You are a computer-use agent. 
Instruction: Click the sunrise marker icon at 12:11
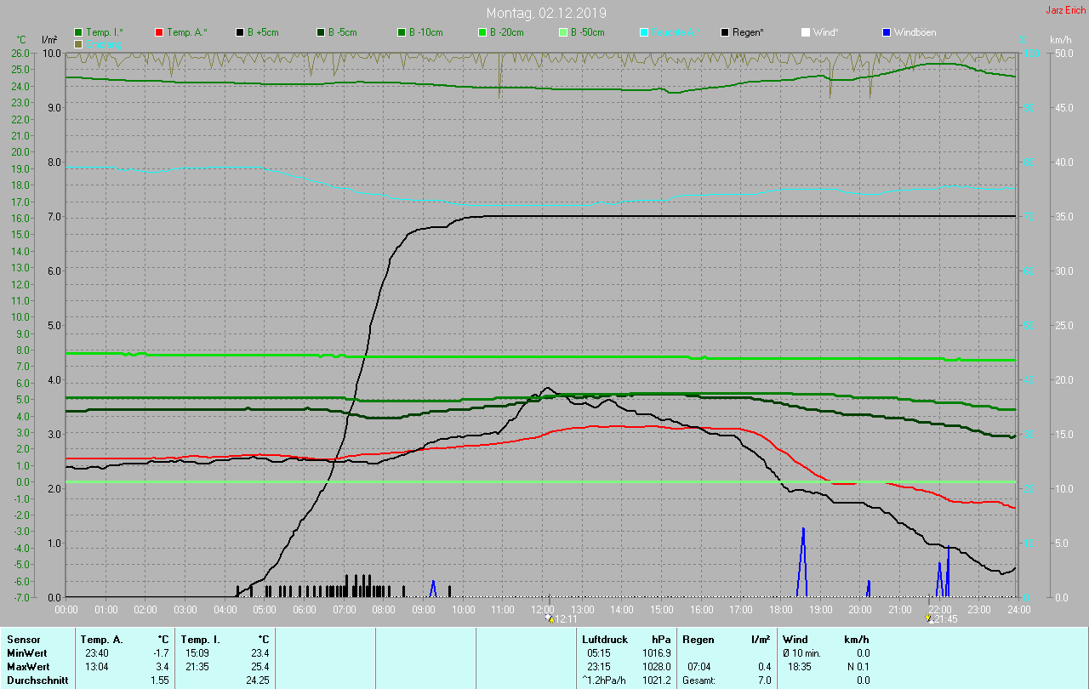coord(549,618)
